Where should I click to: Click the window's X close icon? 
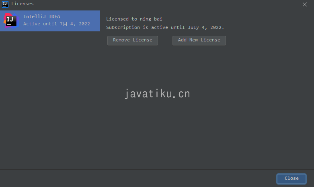(x=305, y=4)
